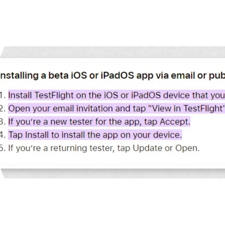Image resolution: width=225 pixels, height=225 pixels.
Task: Click the unhighlighted "If you're a returning tester" line
Action: [x=104, y=148]
